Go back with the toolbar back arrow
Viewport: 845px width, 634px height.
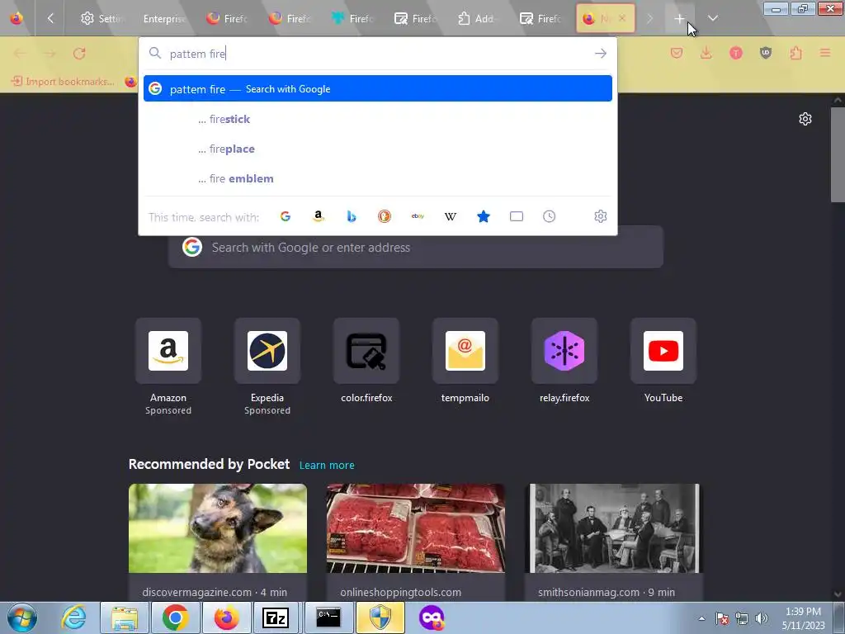tap(20, 54)
